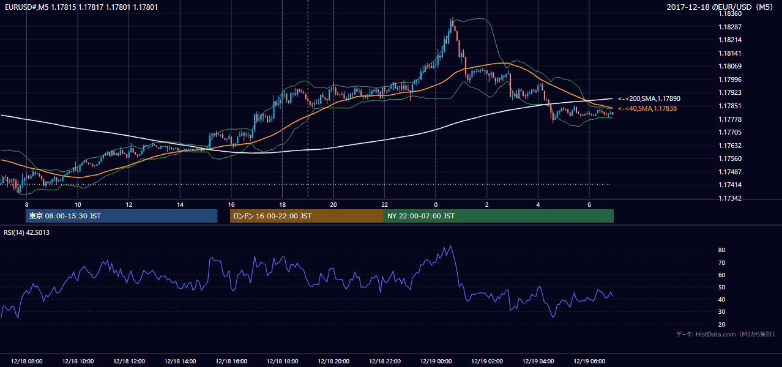Image resolution: width=782 pixels, height=367 pixels.
Task: Click the 東京 08:00-15:30 JST session bar
Action: (122, 216)
